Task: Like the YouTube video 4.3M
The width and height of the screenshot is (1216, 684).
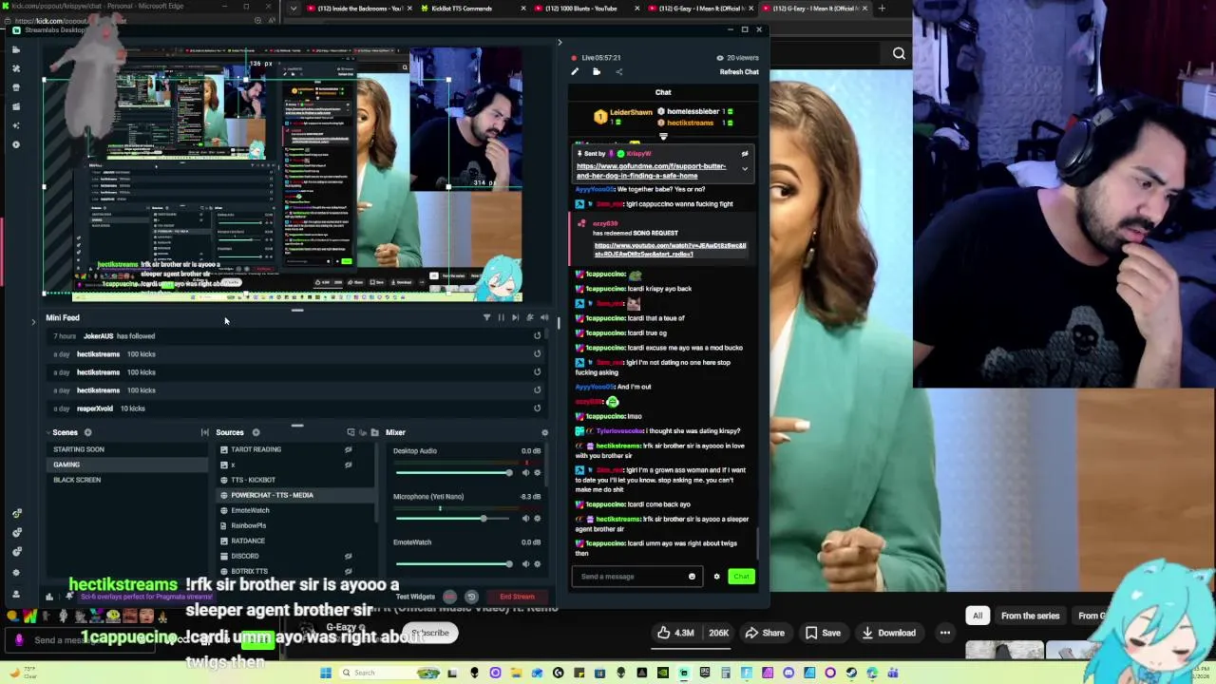Action: pyautogui.click(x=677, y=633)
